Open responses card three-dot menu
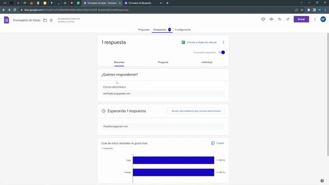This screenshot has width=329, height=185. click(223, 42)
